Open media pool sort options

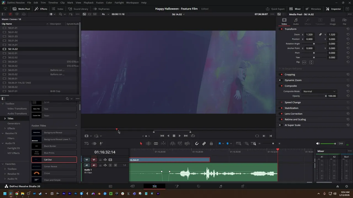(71, 14)
